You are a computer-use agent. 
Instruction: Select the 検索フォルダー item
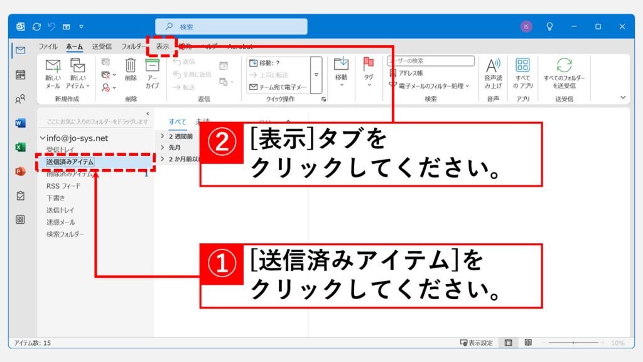click(65, 234)
